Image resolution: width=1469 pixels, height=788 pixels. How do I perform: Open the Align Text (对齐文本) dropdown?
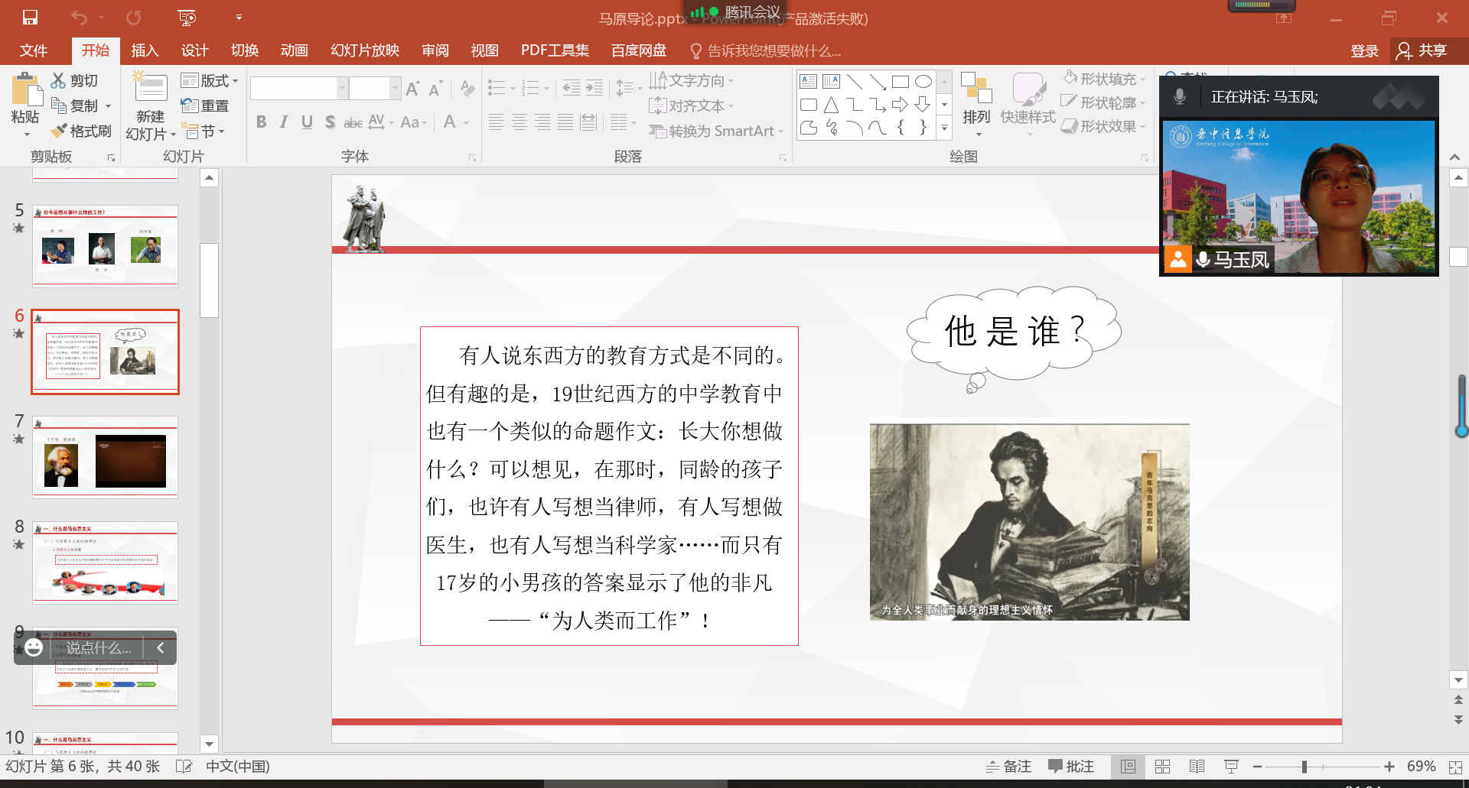pos(692,105)
